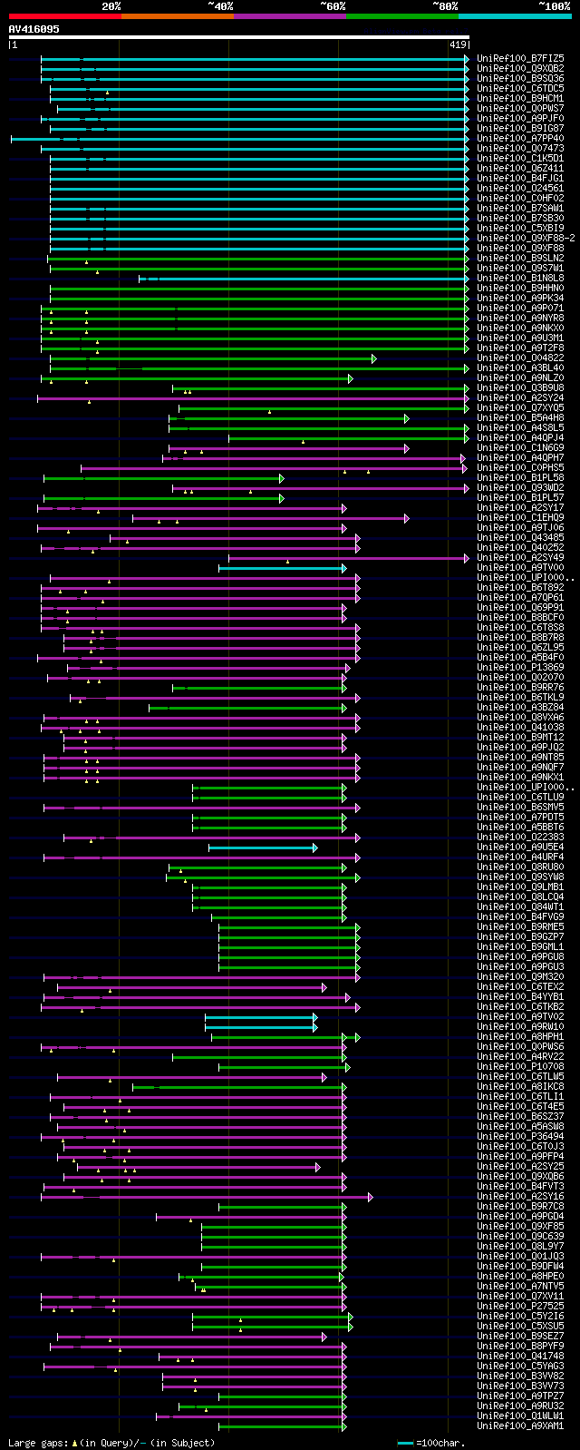Image resolution: width=580 pixels, height=1450 pixels.
Task: Click hit label UniRef100_A9NKX1
Action: (520, 777)
